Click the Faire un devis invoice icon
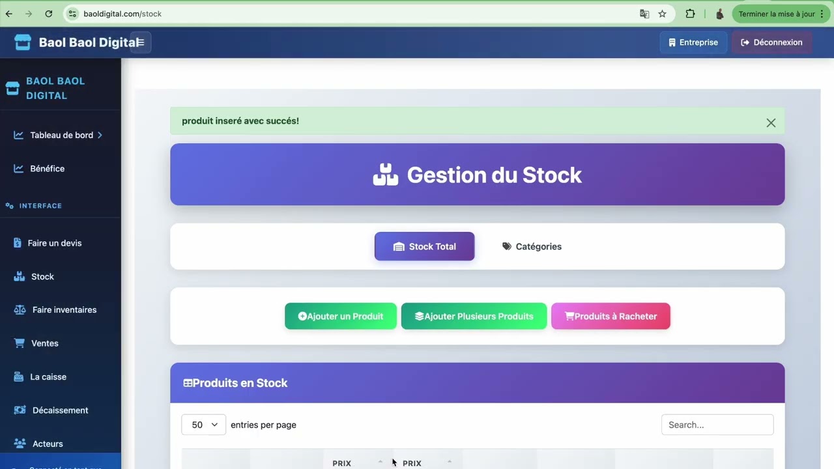 coord(18,243)
